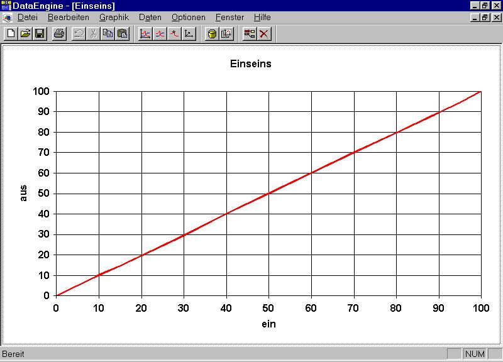The width and height of the screenshot is (503, 362).
Task: Click the Einseins chart title
Action: (251, 63)
